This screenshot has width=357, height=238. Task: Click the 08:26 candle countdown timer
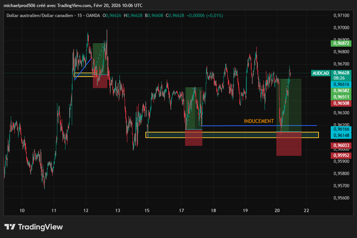[339, 78]
